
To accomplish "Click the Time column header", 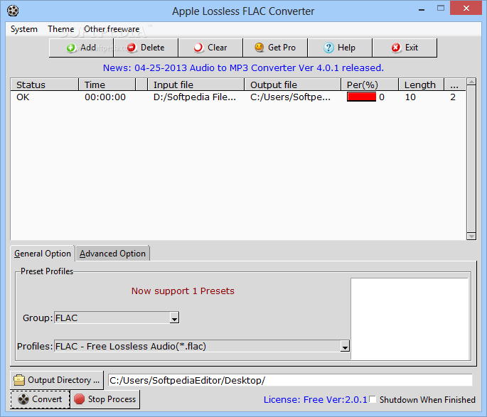I will tap(107, 85).
